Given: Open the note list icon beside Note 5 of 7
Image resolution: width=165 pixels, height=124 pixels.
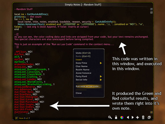Looking at the screenshot, I should [16, 118].
